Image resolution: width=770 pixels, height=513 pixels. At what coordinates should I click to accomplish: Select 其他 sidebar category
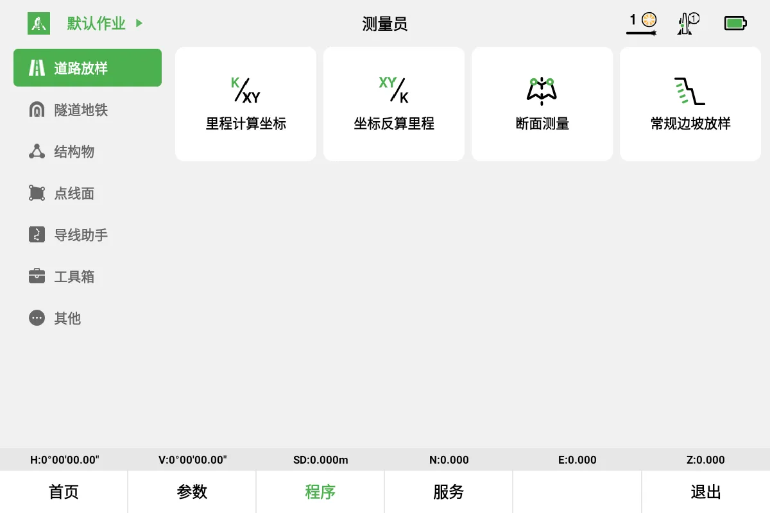click(x=87, y=318)
